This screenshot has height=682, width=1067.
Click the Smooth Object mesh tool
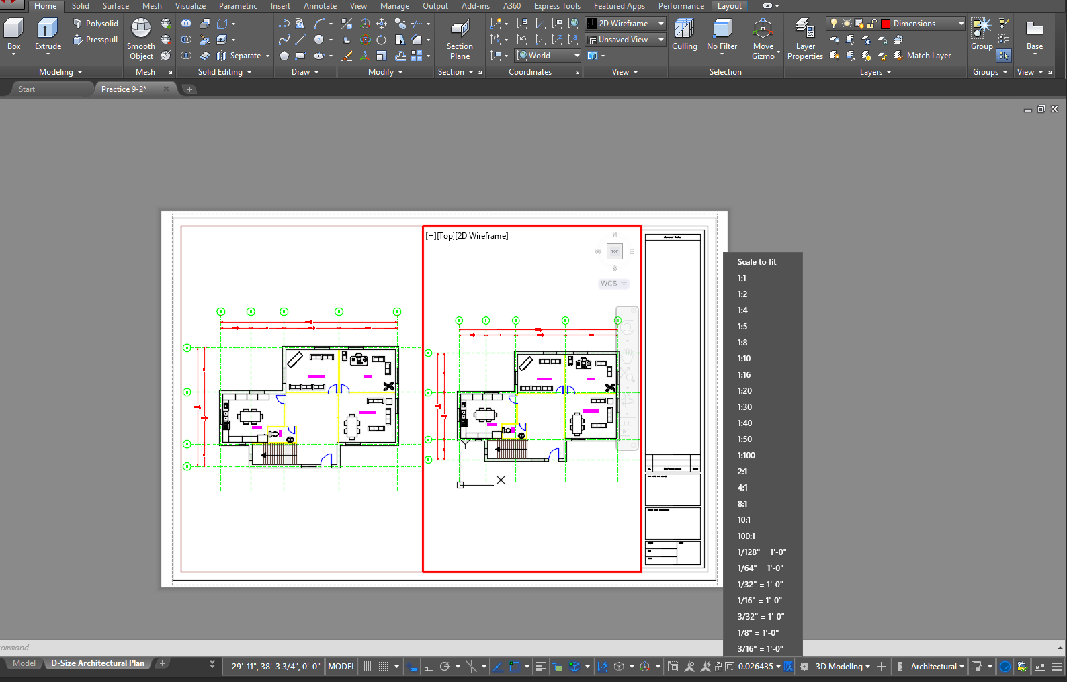coord(141,39)
